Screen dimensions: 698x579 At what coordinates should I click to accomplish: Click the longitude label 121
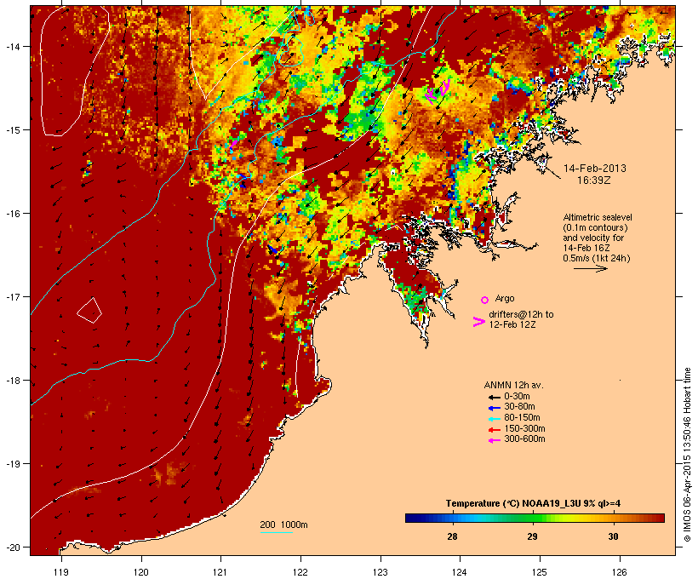coord(220,572)
